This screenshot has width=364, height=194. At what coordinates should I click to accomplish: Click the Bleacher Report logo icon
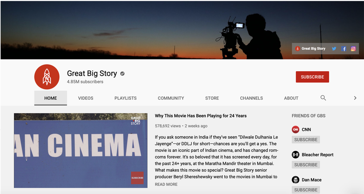tap(296, 155)
